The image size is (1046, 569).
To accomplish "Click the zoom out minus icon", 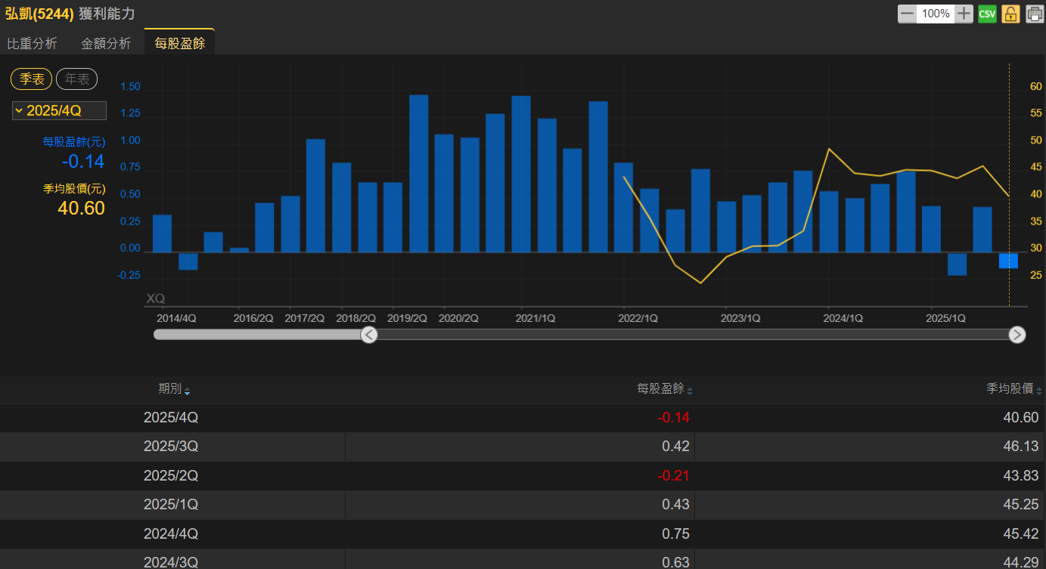I will pyautogui.click(x=907, y=14).
